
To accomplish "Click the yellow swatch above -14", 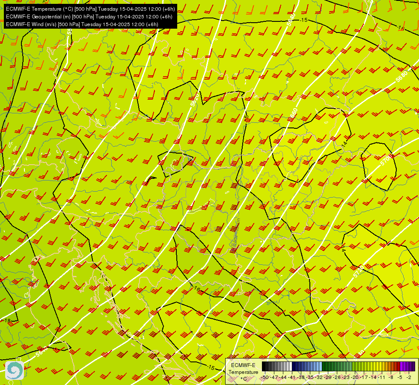I will click(x=374, y=366).
